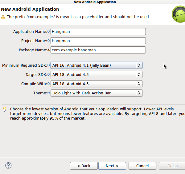Click the warning triangle beside the prefix message
Image resolution: width=185 pixels, height=174 pixels.
click(x=3, y=17)
